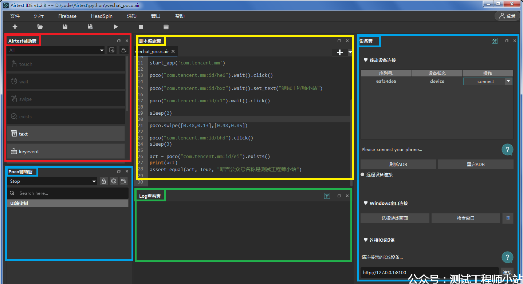Open the Stop mode dropdown in Poco辅助窗
Viewport: 523px width, 284px height.
[x=52, y=181]
